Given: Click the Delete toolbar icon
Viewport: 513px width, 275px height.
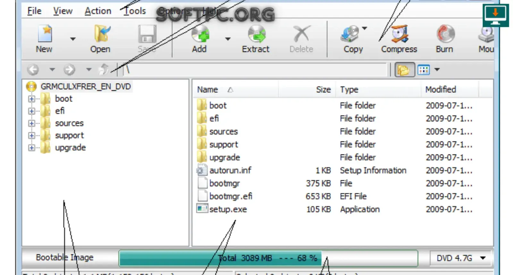Looking at the screenshot, I should (301, 34).
